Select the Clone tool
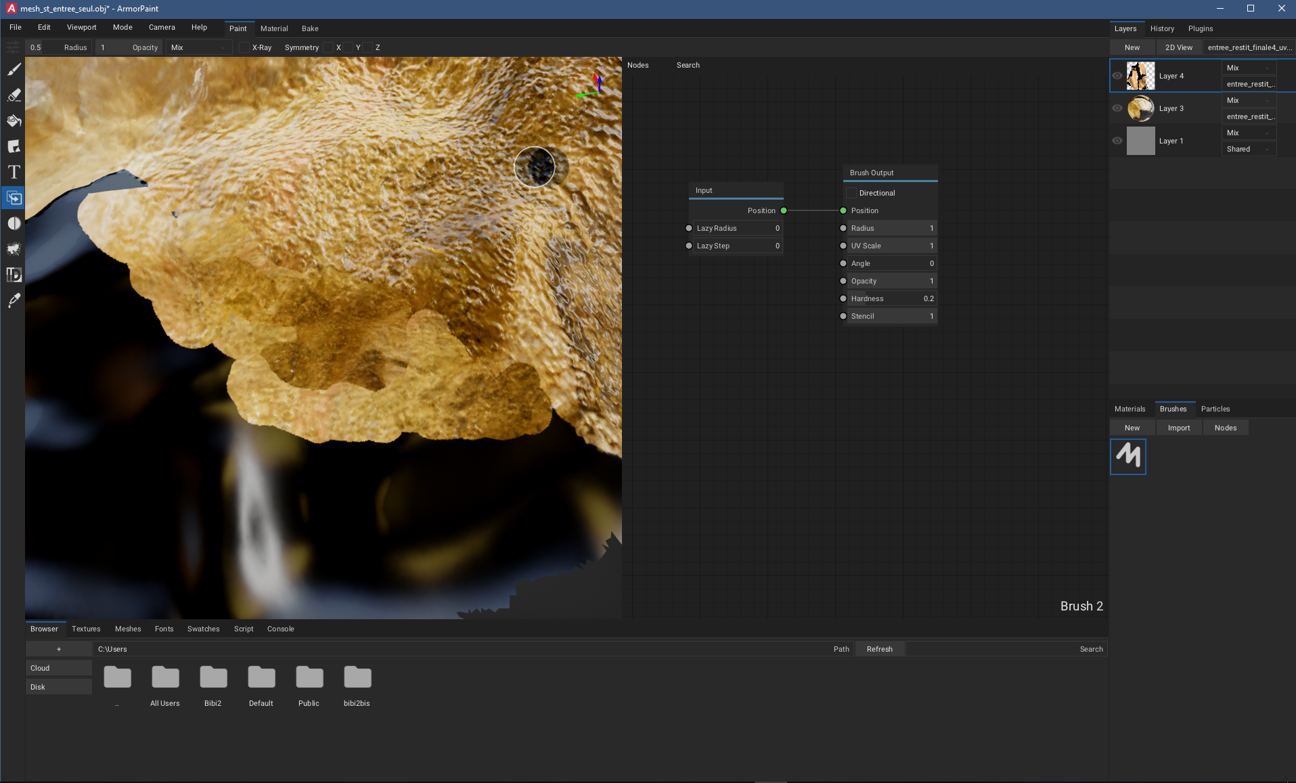The image size is (1296, 783). [x=14, y=198]
